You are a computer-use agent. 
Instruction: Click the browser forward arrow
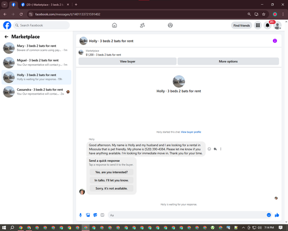[x=13, y=14]
